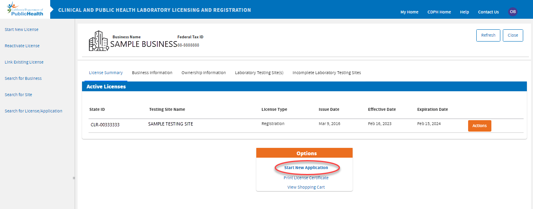Image resolution: width=533 pixels, height=209 pixels.
Task: Start a new license from sidebar
Action: point(22,29)
